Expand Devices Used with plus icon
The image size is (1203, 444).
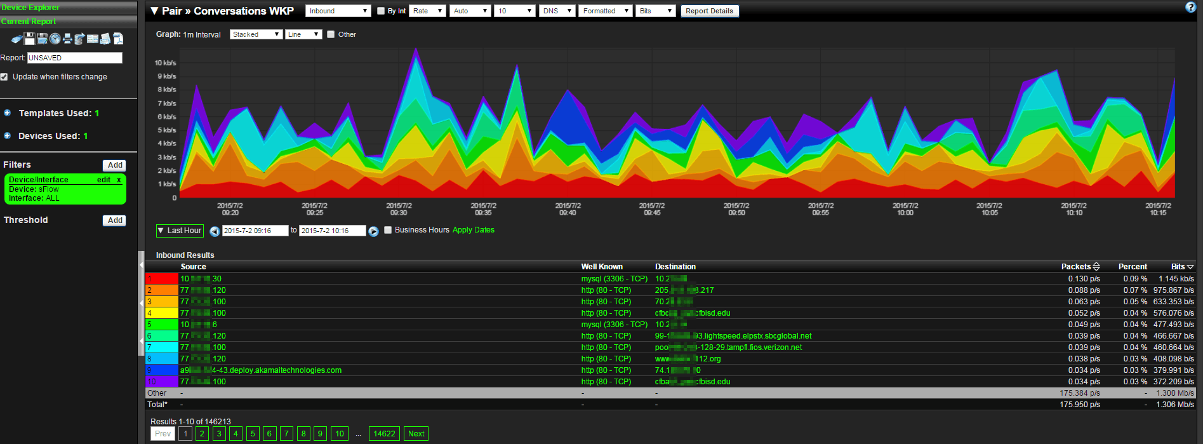pos(7,136)
